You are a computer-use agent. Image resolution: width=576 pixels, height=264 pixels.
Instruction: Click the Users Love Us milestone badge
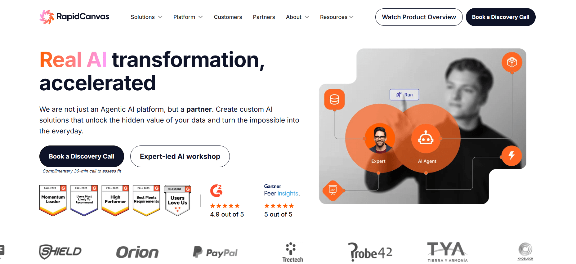(x=178, y=200)
